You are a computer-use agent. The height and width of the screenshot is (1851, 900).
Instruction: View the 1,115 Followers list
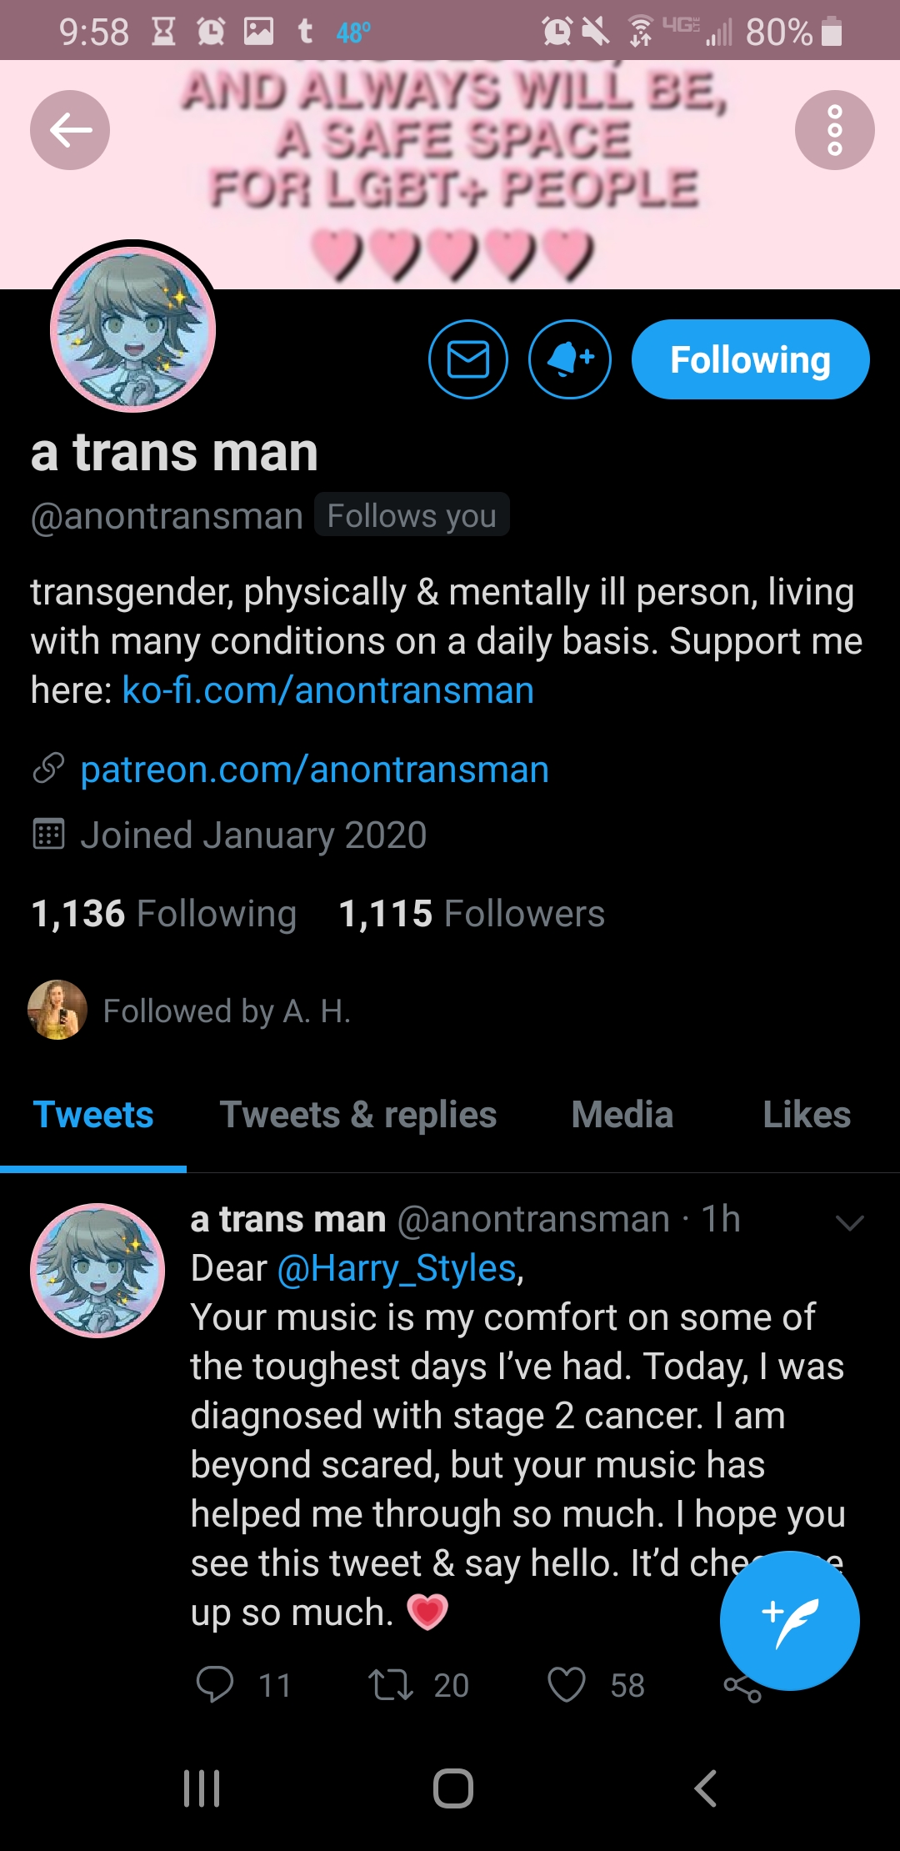[472, 913]
